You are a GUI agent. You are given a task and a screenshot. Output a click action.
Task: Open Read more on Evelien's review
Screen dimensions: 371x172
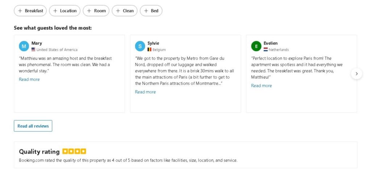tap(262, 86)
